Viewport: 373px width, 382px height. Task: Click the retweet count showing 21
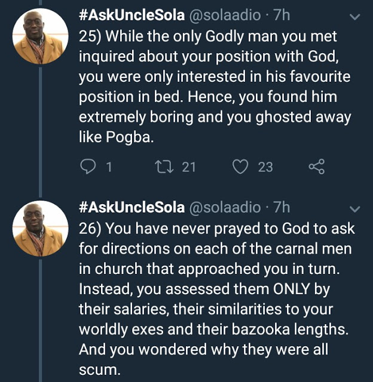(x=189, y=168)
